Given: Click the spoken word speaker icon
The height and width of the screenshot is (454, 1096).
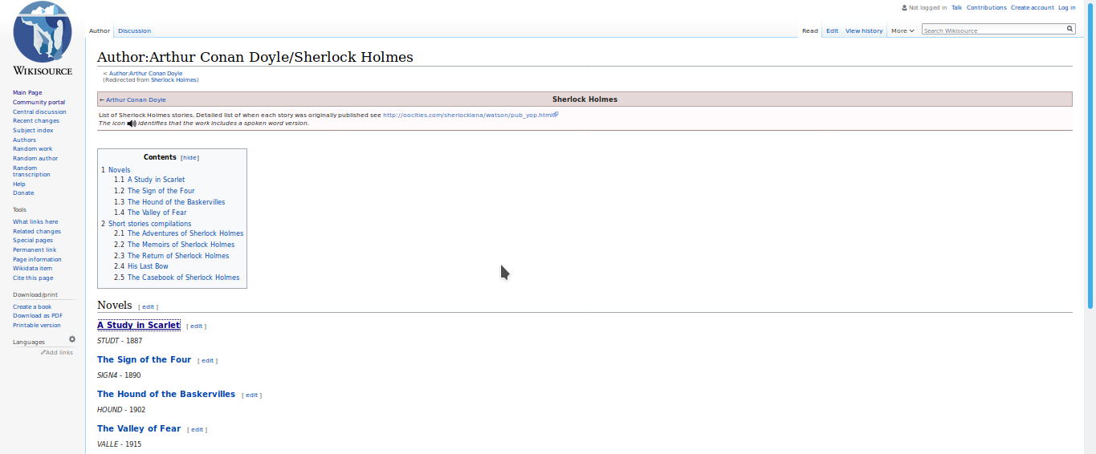Looking at the screenshot, I should click(132, 124).
